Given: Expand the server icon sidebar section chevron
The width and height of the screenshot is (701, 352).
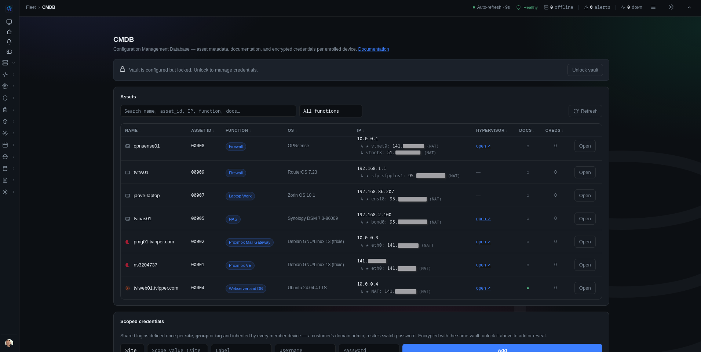Looking at the screenshot, I should coord(14,63).
